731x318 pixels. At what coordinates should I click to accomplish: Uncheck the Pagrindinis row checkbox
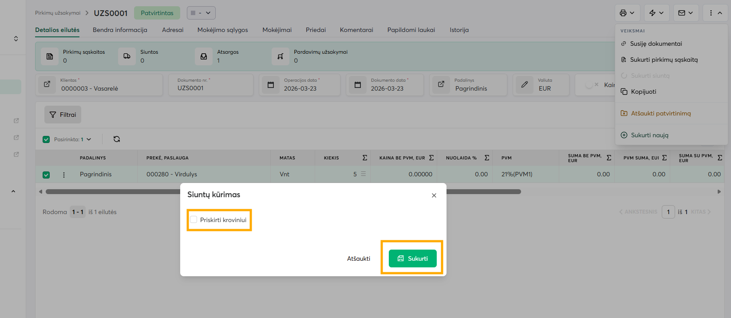click(x=46, y=175)
